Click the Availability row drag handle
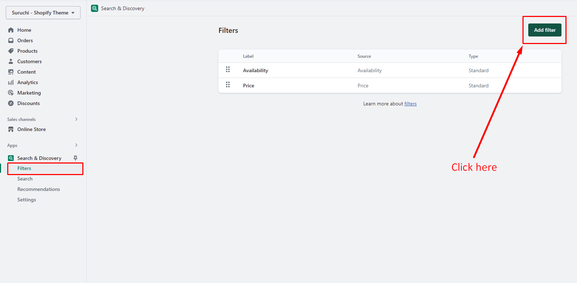Viewport: 577px width, 283px height. click(x=228, y=69)
